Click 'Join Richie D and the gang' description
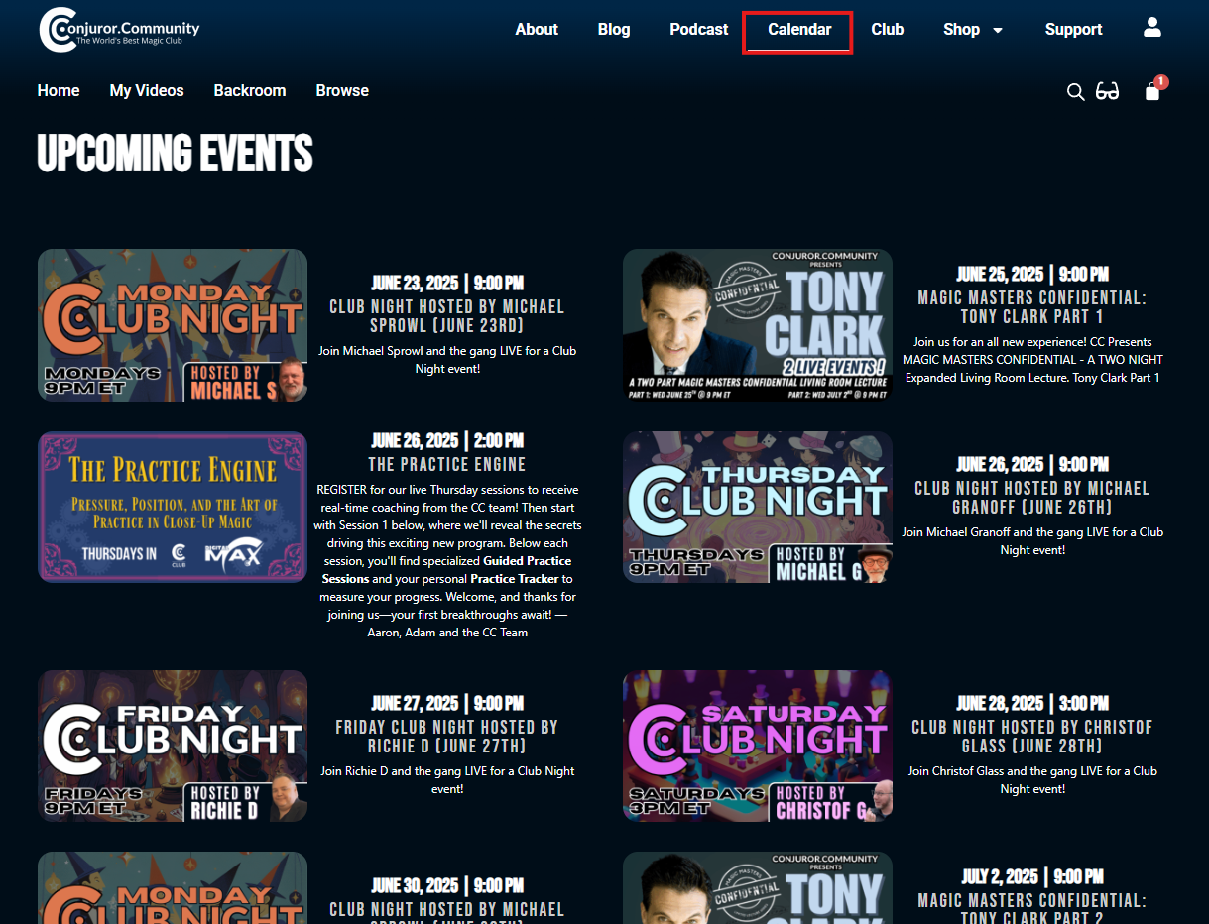Screen dimensions: 1209x924 pyautogui.click(x=447, y=780)
